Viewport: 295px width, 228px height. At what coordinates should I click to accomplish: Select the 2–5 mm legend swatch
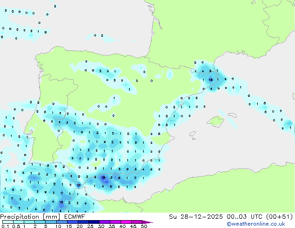[x=40, y=222]
